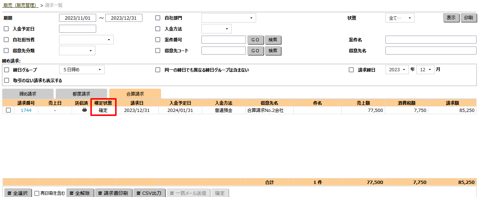This screenshot has width=478, height=197.
Task: Click the 全解除 button
Action: pos(80,193)
